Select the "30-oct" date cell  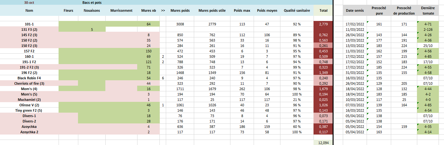29,2
